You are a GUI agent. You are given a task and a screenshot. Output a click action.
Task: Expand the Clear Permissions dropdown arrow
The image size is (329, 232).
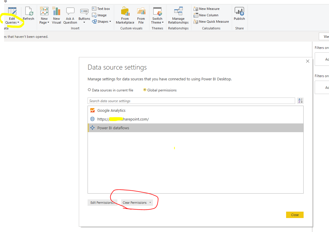(150, 203)
